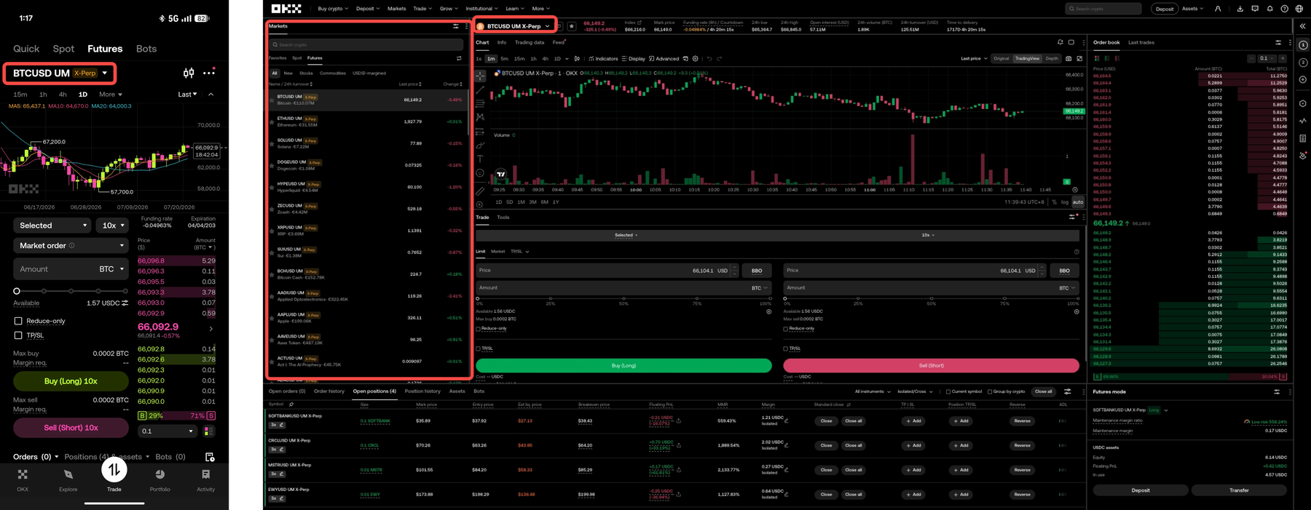The image size is (1311, 510).
Task: Open Last price dropdown above desktop chart
Action: pyautogui.click(x=974, y=58)
